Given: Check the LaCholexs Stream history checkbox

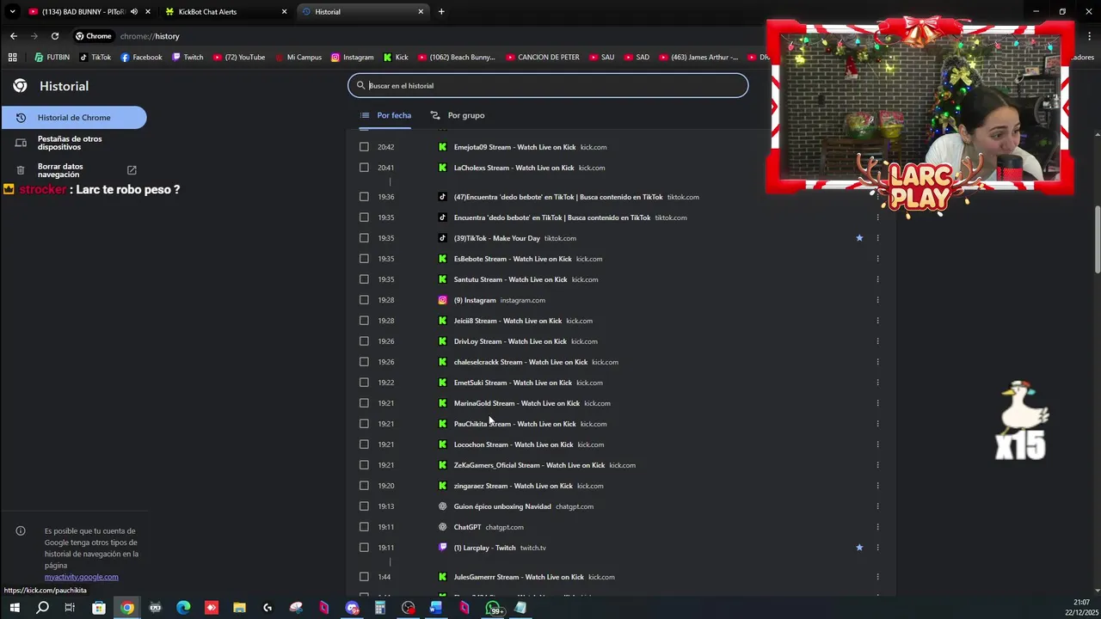Looking at the screenshot, I should click(x=364, y=168).
